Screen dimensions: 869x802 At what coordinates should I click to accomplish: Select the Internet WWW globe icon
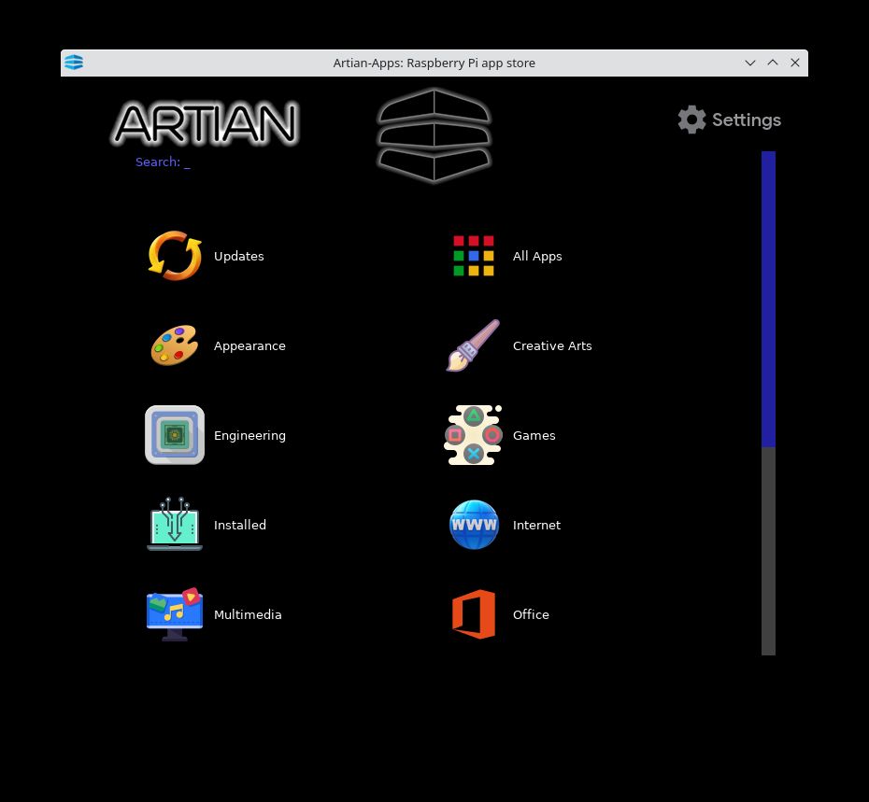point(474,525)
